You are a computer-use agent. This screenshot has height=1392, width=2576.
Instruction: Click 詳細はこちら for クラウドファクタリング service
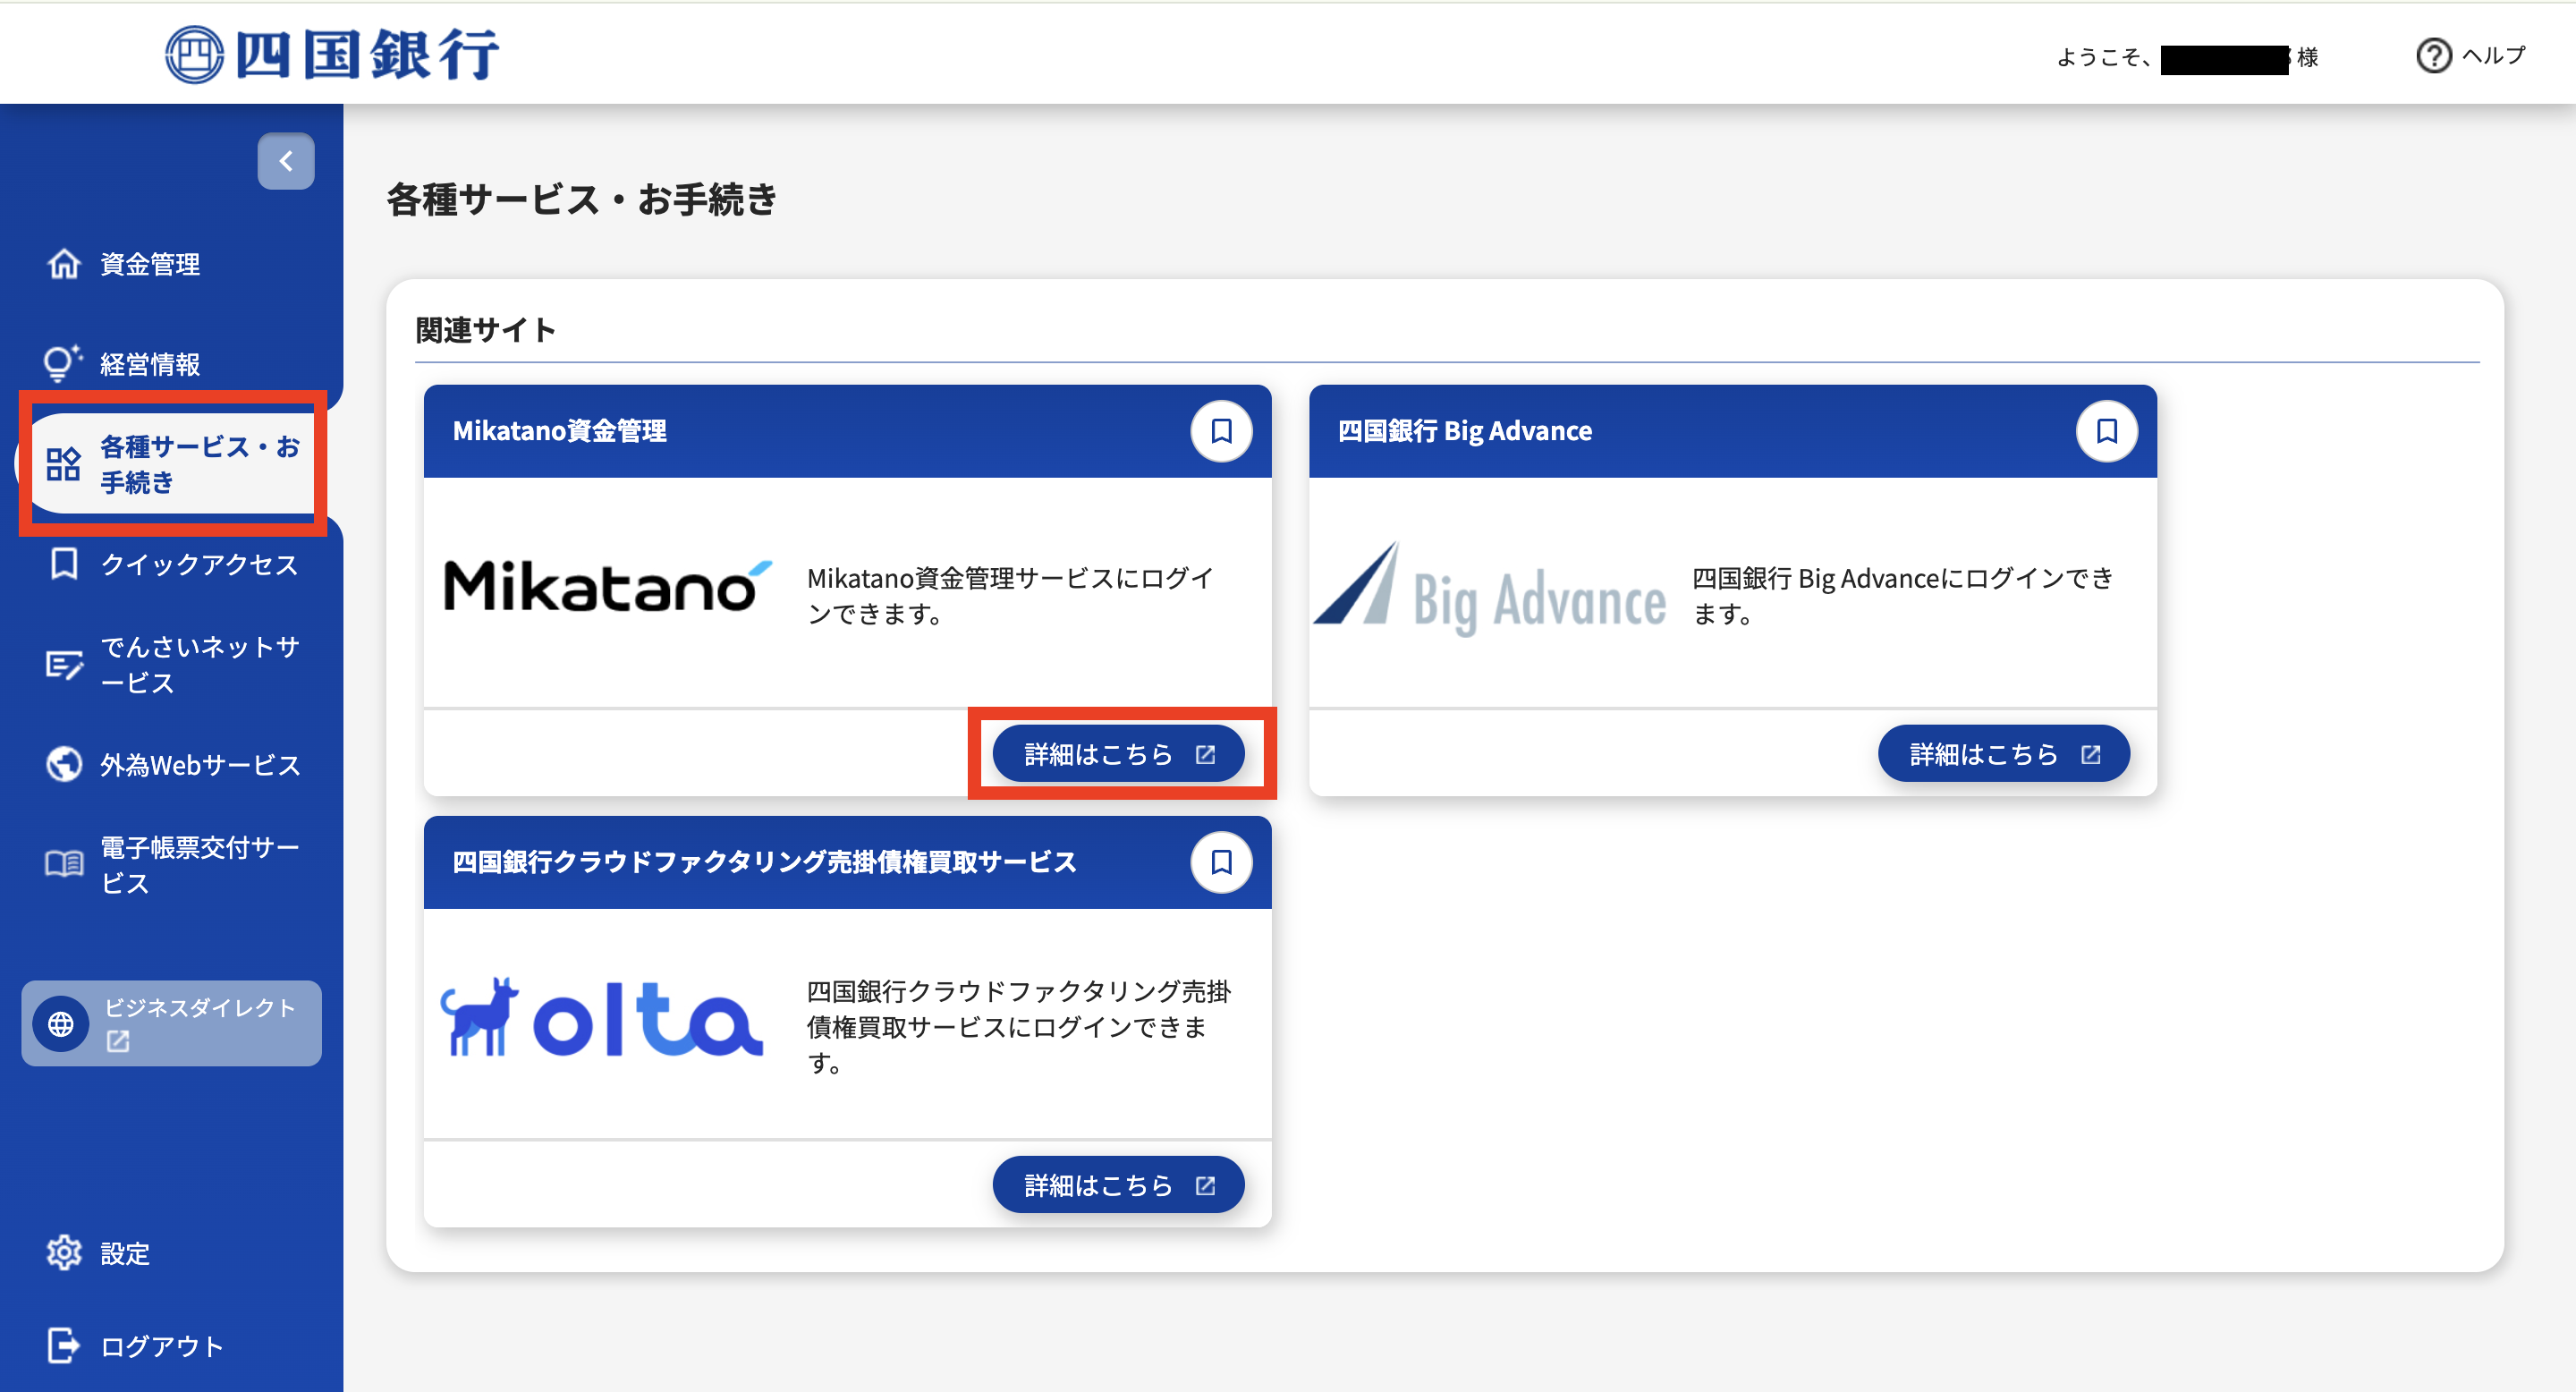(1118, 1185)
